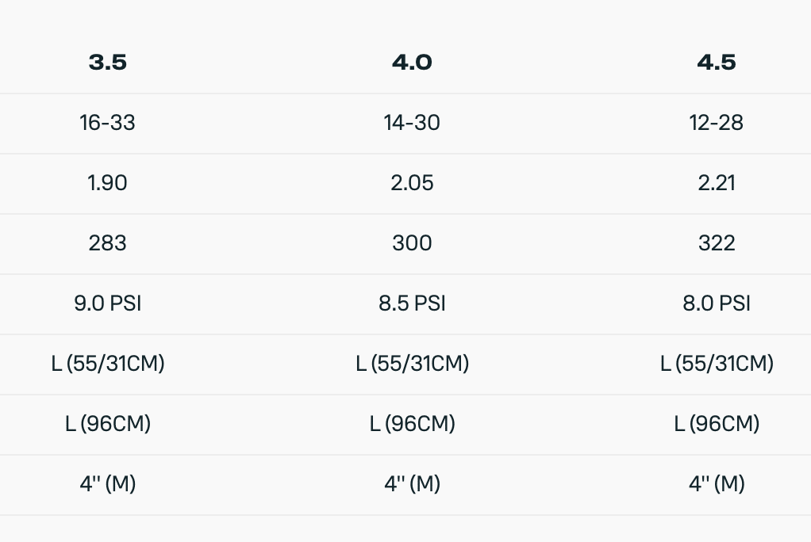Viewport: 811px width, 542px height.
Task: Select the 283 cell
Action: tap(108, 243)
